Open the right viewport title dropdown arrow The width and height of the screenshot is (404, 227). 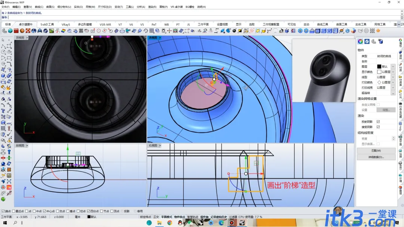click(x=160, y=146)
